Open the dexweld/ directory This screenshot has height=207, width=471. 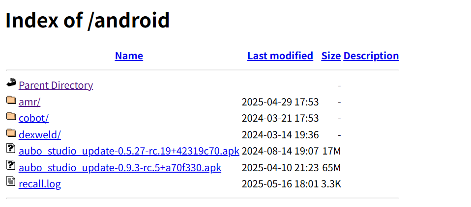coord(39,135)
